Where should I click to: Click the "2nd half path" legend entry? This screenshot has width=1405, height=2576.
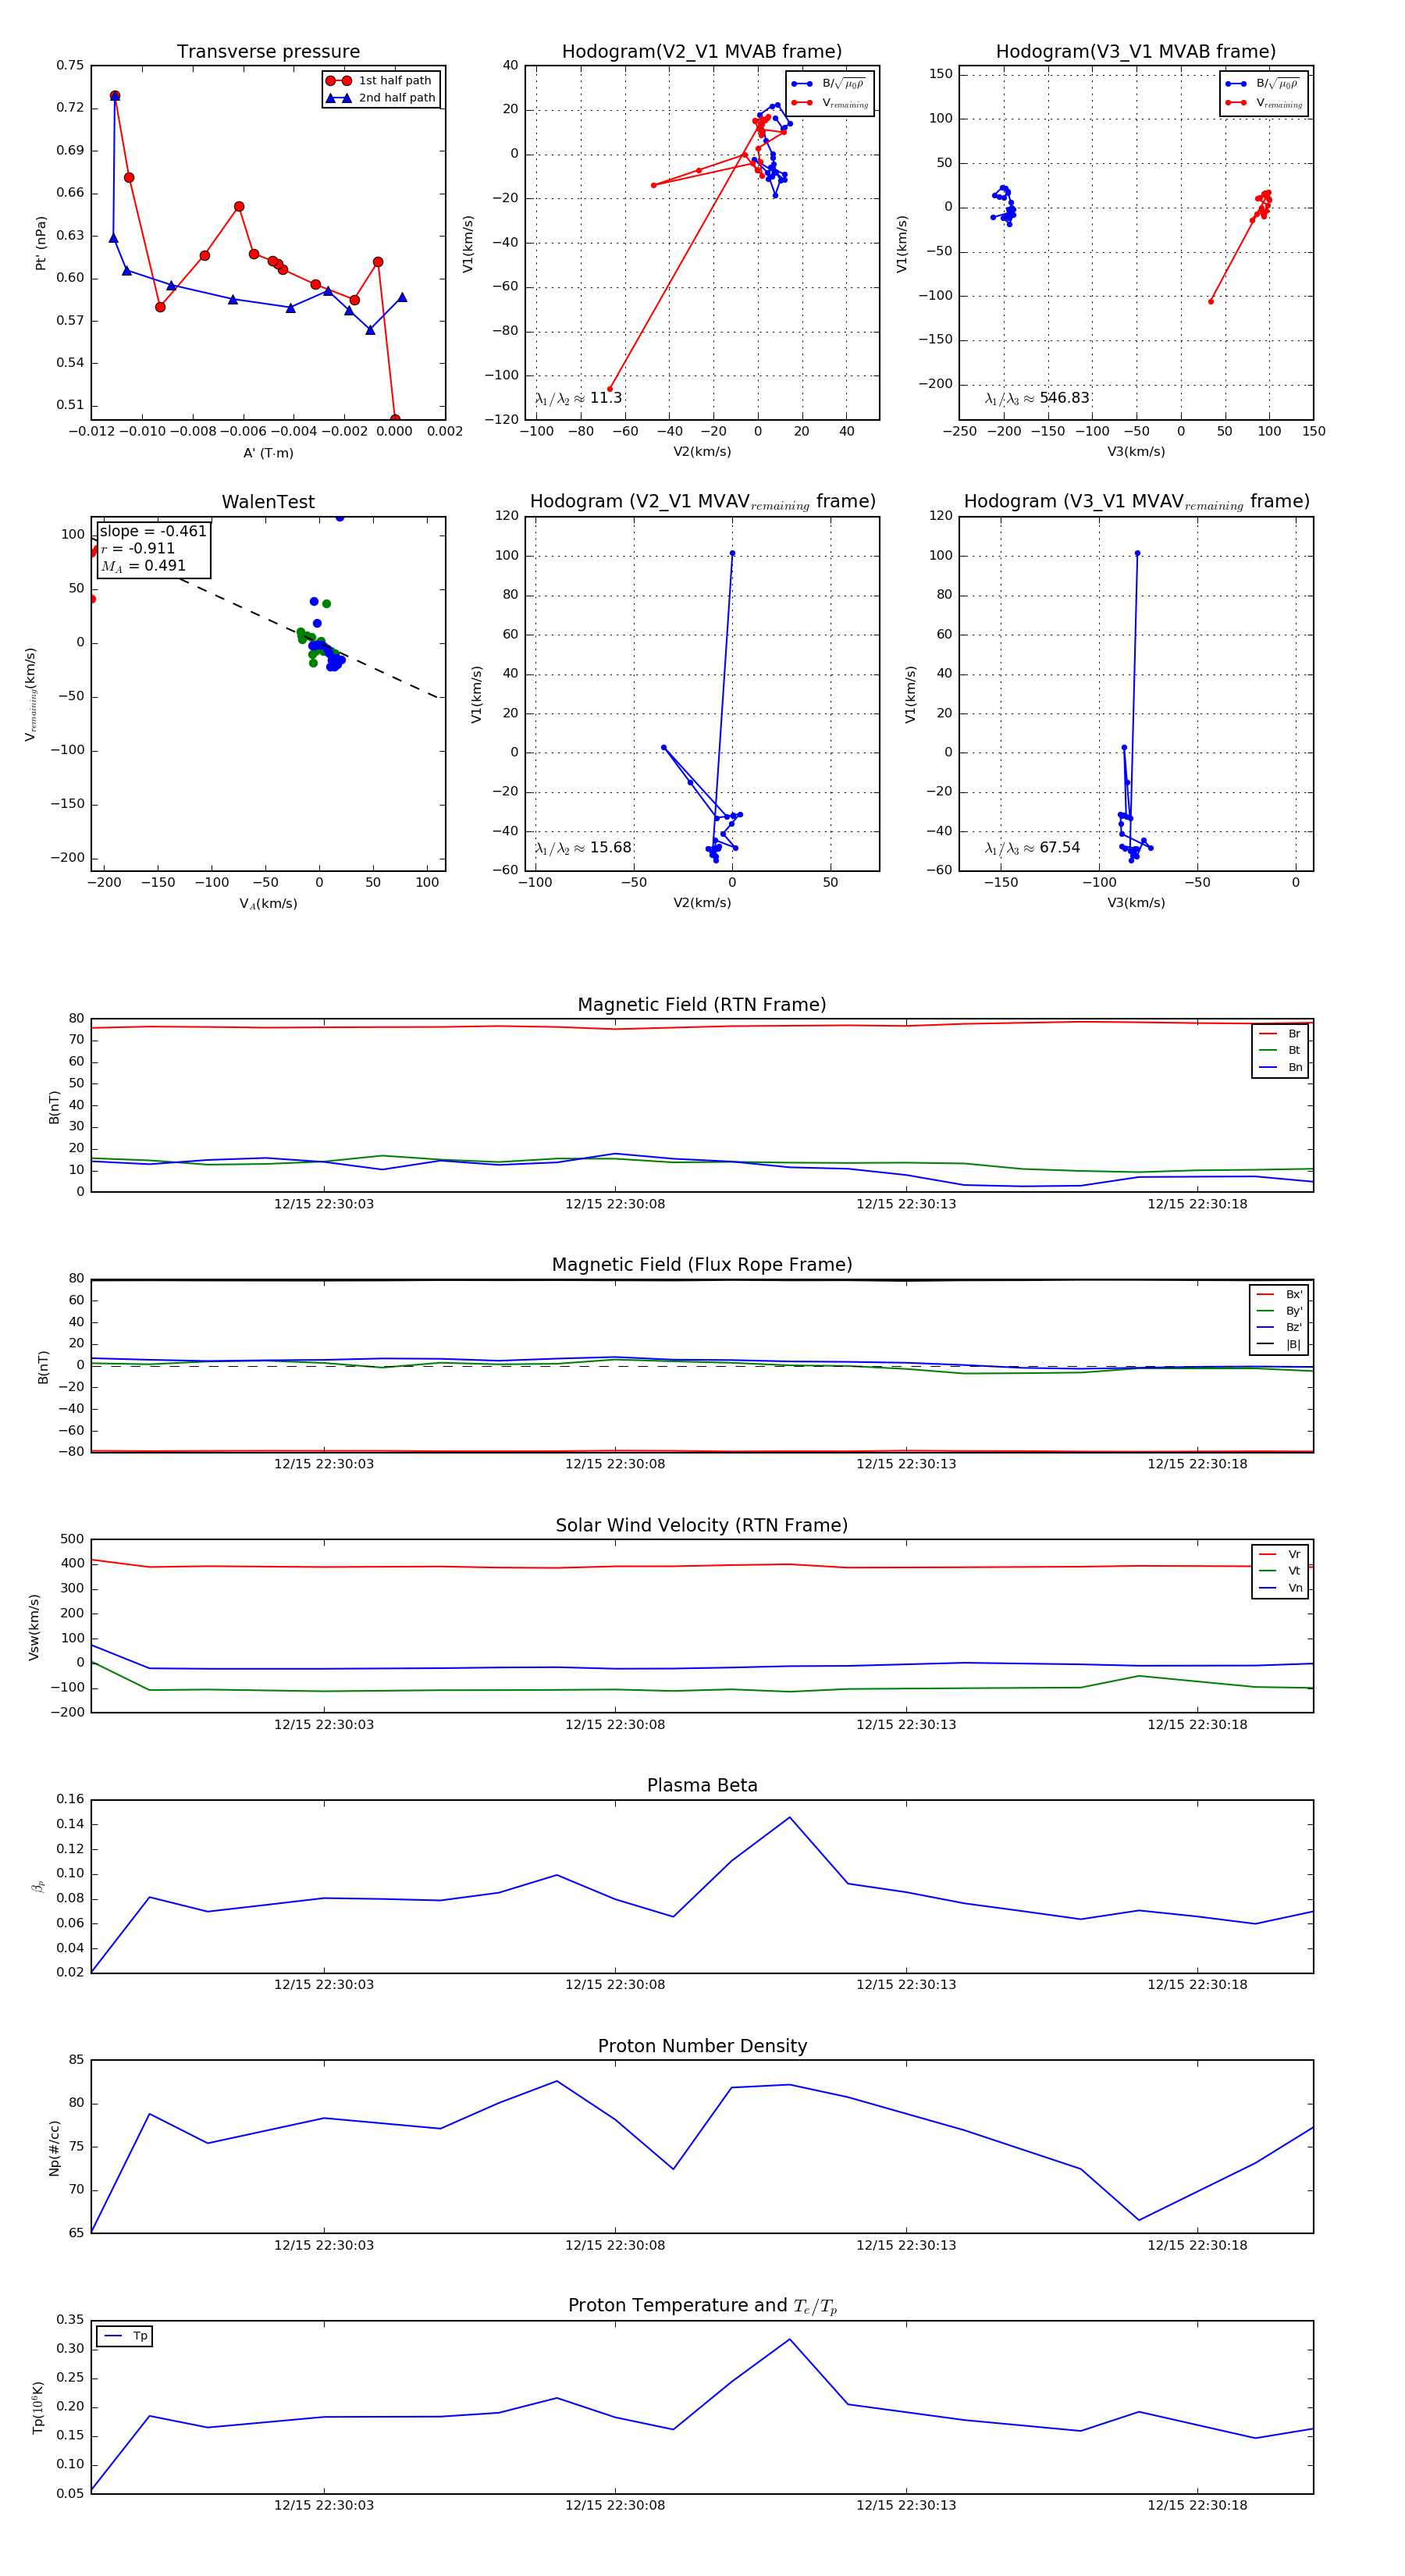pos(381,98)
